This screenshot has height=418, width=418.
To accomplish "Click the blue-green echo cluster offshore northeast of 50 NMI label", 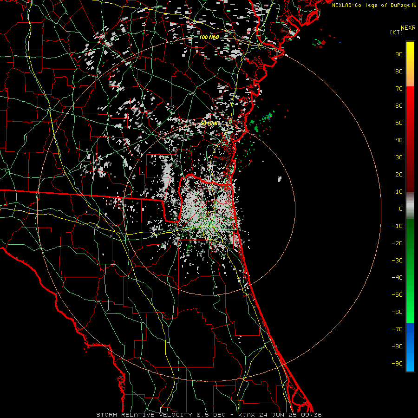I will coord(268,117).
